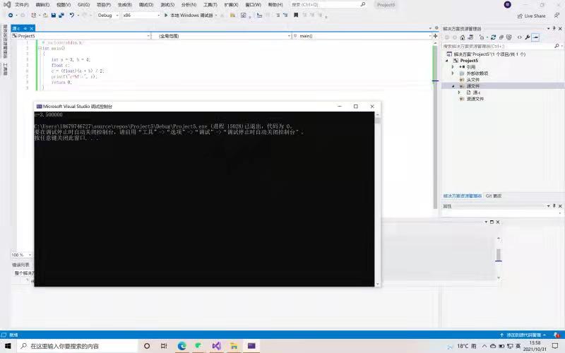Click the properties wrench icon
The width and height of the screenshot is (565, 353).
pyautogui.click(x=528, y=37)
